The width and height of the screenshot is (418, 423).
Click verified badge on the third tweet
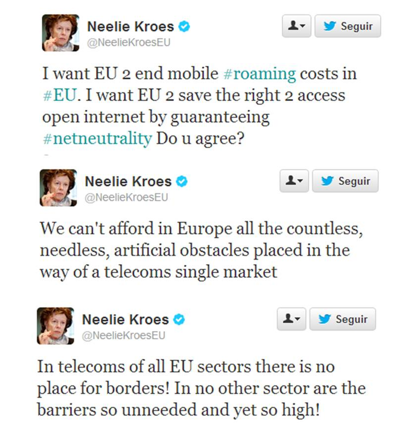(x=179, y=320)
